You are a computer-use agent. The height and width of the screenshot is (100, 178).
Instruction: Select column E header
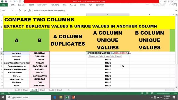pyautogui.click(x=108, y=15)
